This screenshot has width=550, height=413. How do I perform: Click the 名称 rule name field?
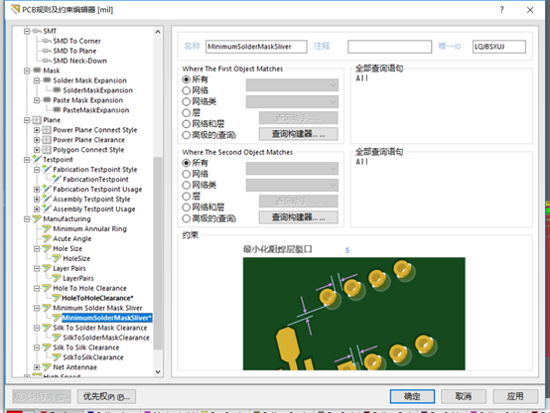click(x=256, y=47)
